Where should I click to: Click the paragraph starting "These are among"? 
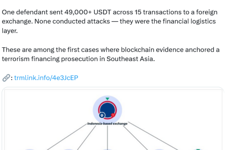(109, 54)
